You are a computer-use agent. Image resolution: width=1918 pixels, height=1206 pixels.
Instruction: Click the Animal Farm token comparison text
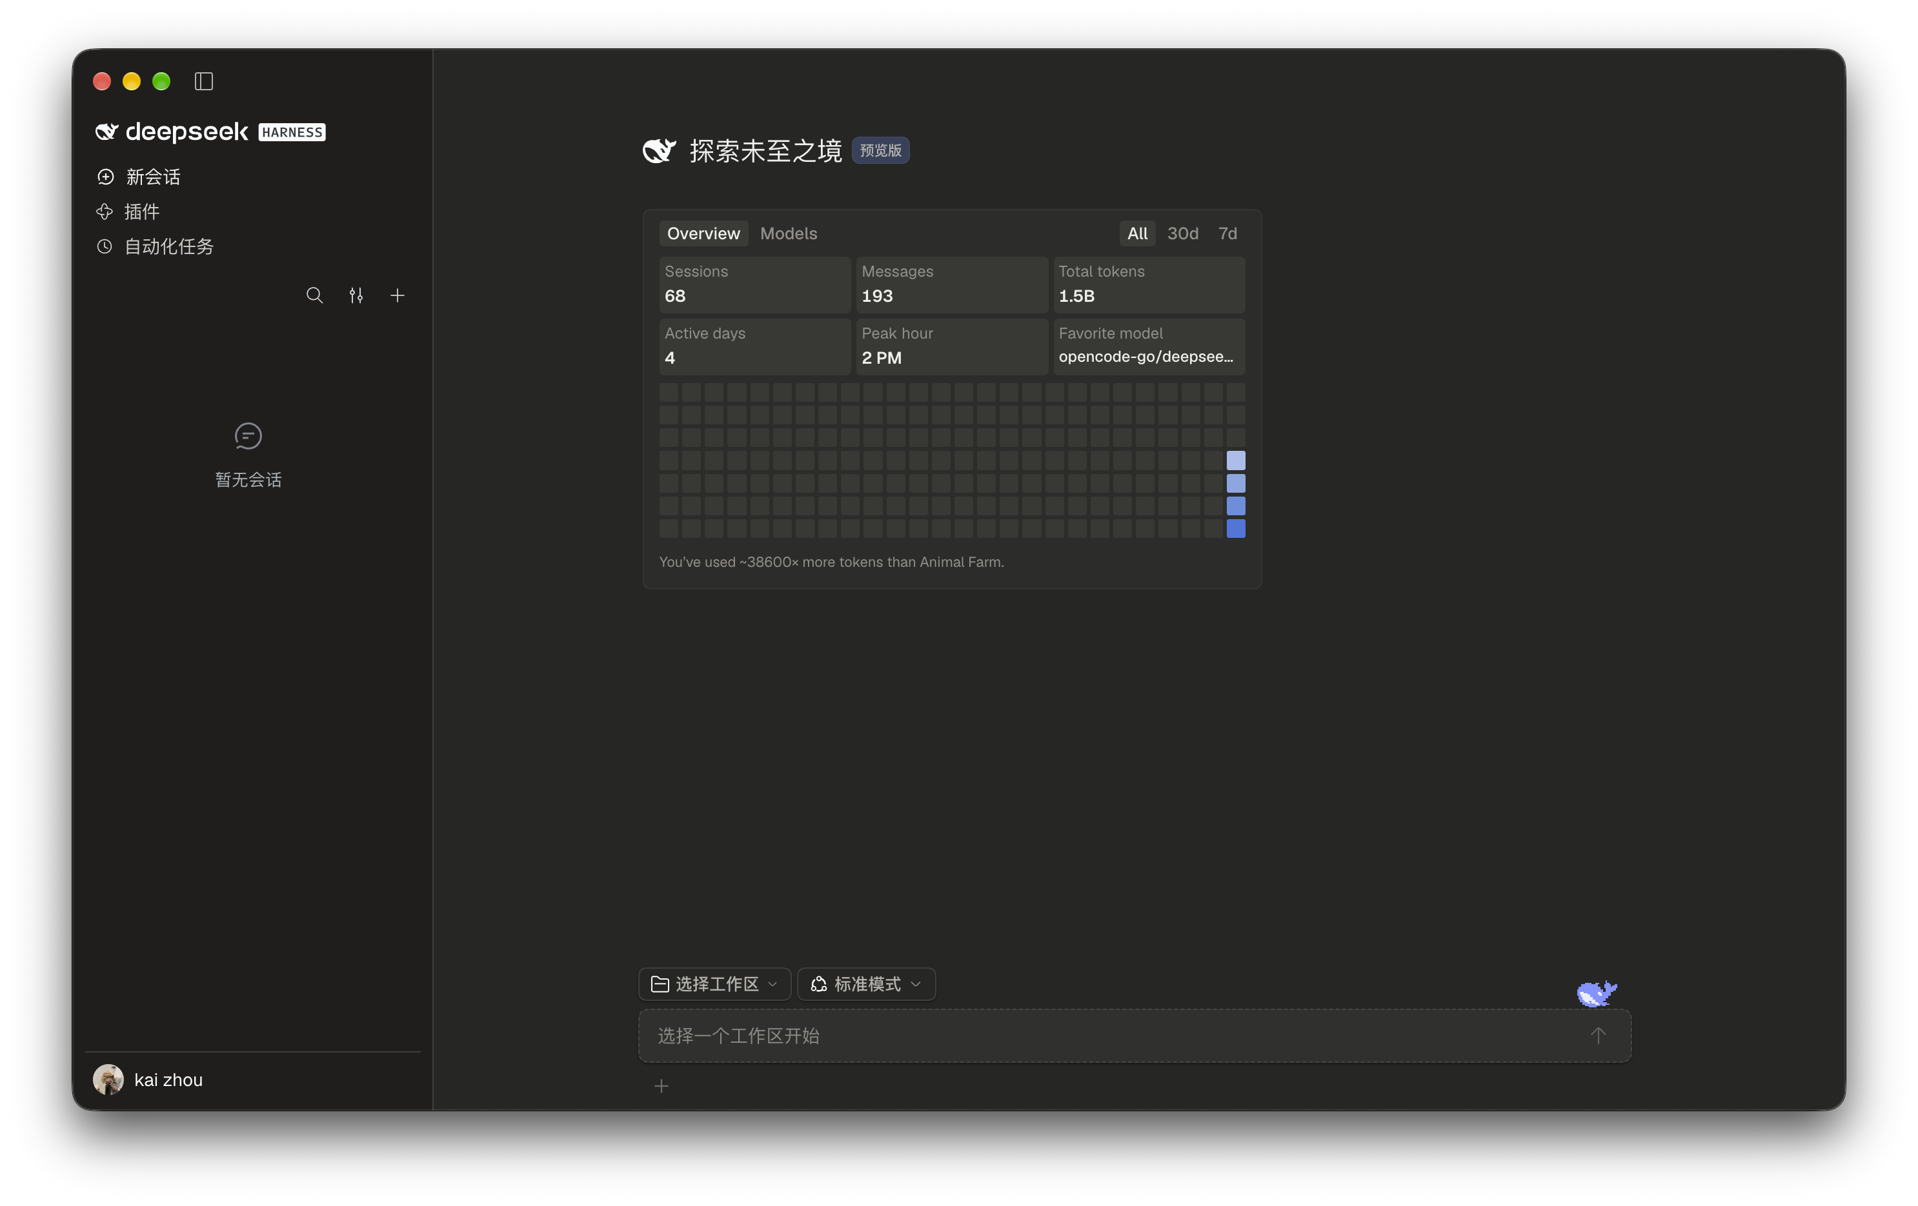point(832,562)
